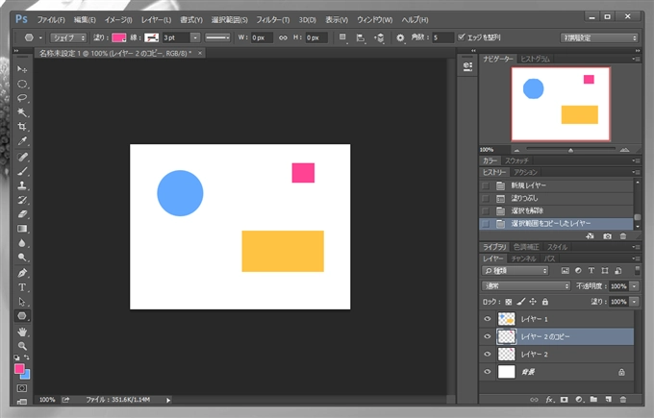654x418 pixels.
Task: Select the Zoom tool
Action: pyautogui.click(x=22, y=346)
